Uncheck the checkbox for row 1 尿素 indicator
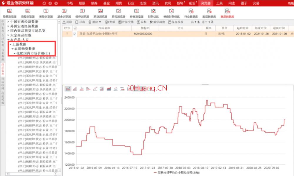Image resolution: width=294 pixels, height=176 pixels. click(x=75, y=34)
